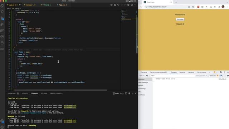
Task: Click the 3 Issues counter in the Console toolbar
Action: tap(216, 76)
